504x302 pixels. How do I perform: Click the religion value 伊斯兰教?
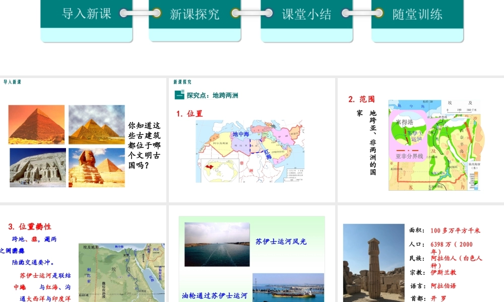(443, 272)
